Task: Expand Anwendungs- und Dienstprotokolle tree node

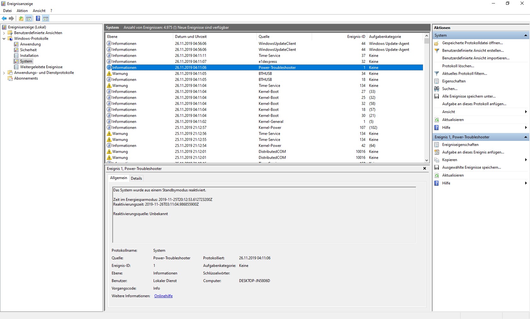Action: click(4, 73)
